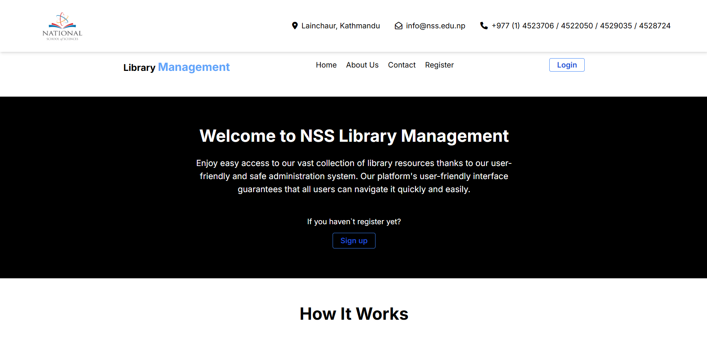Click the +977 phone numbers text
The width and height of the screenshot is (707, 338).
[581, 26]
